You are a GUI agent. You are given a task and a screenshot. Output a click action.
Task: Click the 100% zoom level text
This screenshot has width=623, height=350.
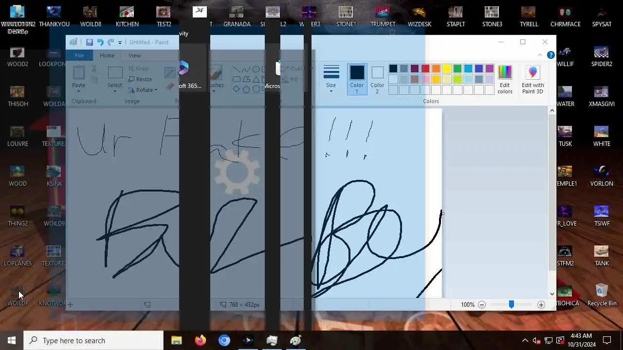[x=467, y=305]
